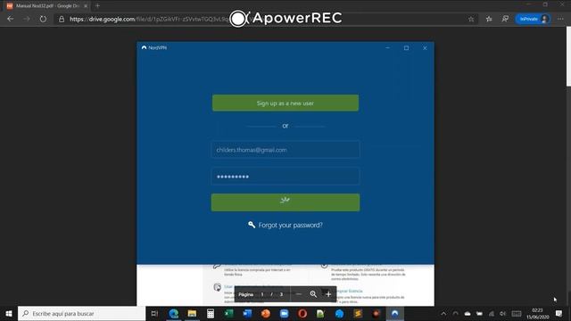Zoom in the PDF with plus button
The image size is (571, 321).
[x=328, y=294]
